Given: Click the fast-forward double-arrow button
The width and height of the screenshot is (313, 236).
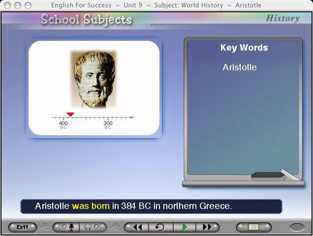Looking at the screenshot, I should click(207, 227).
